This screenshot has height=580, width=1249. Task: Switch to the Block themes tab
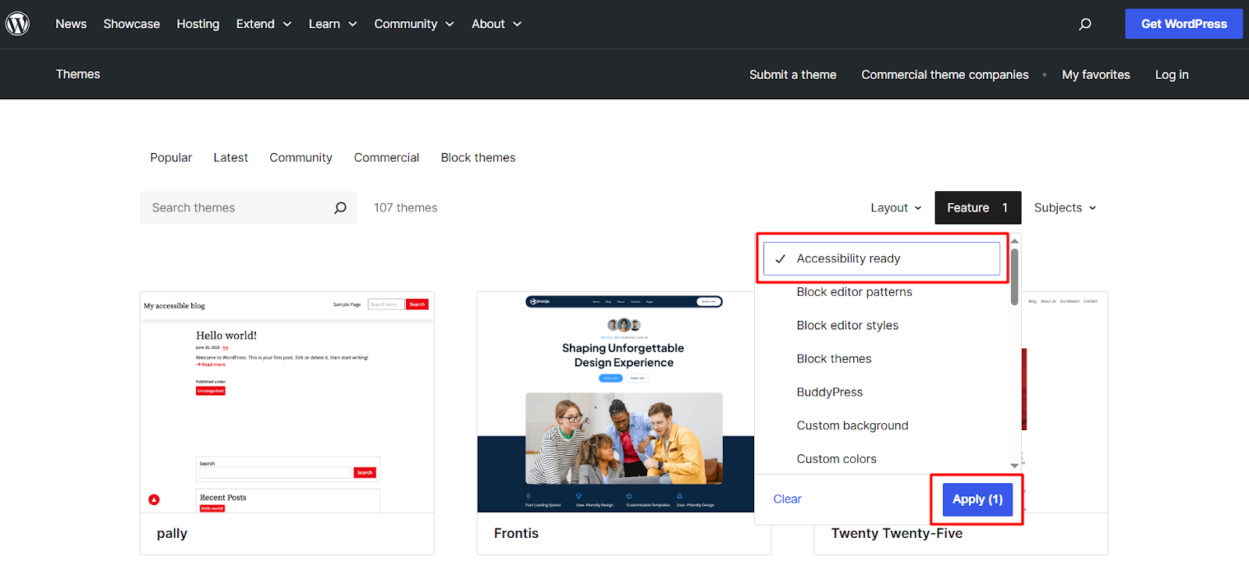click(478, 158)
